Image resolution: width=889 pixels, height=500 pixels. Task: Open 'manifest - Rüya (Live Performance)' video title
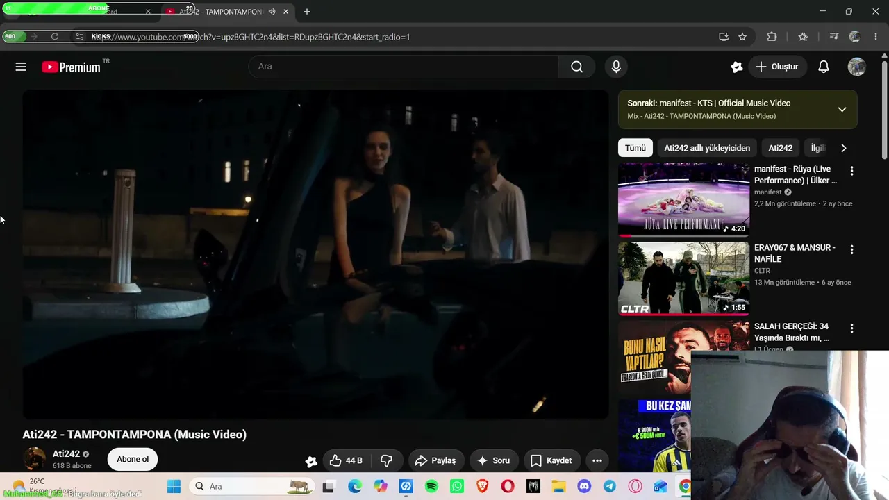pyautogui.click(x=796, y=174)
